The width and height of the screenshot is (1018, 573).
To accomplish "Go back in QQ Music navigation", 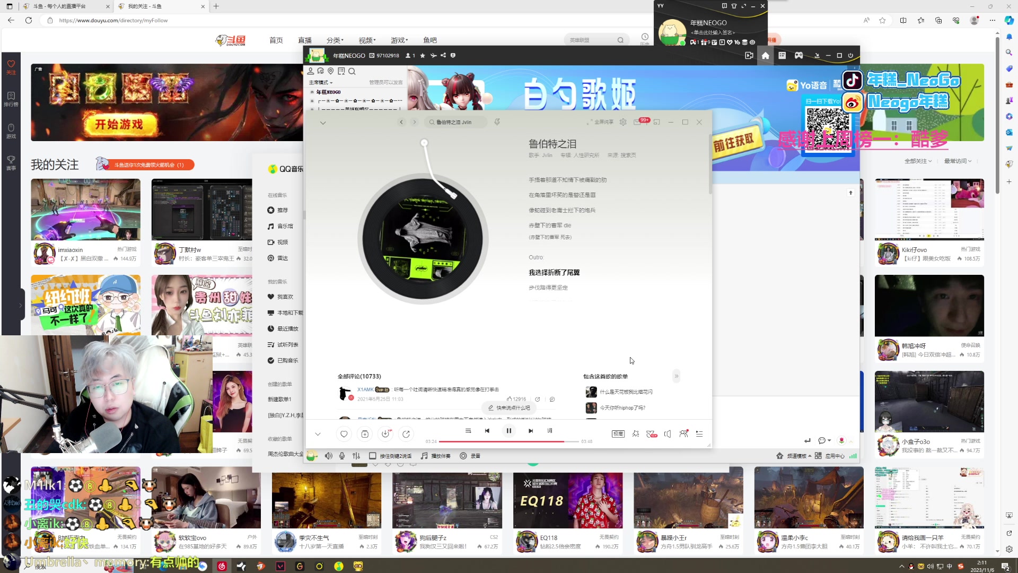I will pyautogui.click(x=401, y=122).
